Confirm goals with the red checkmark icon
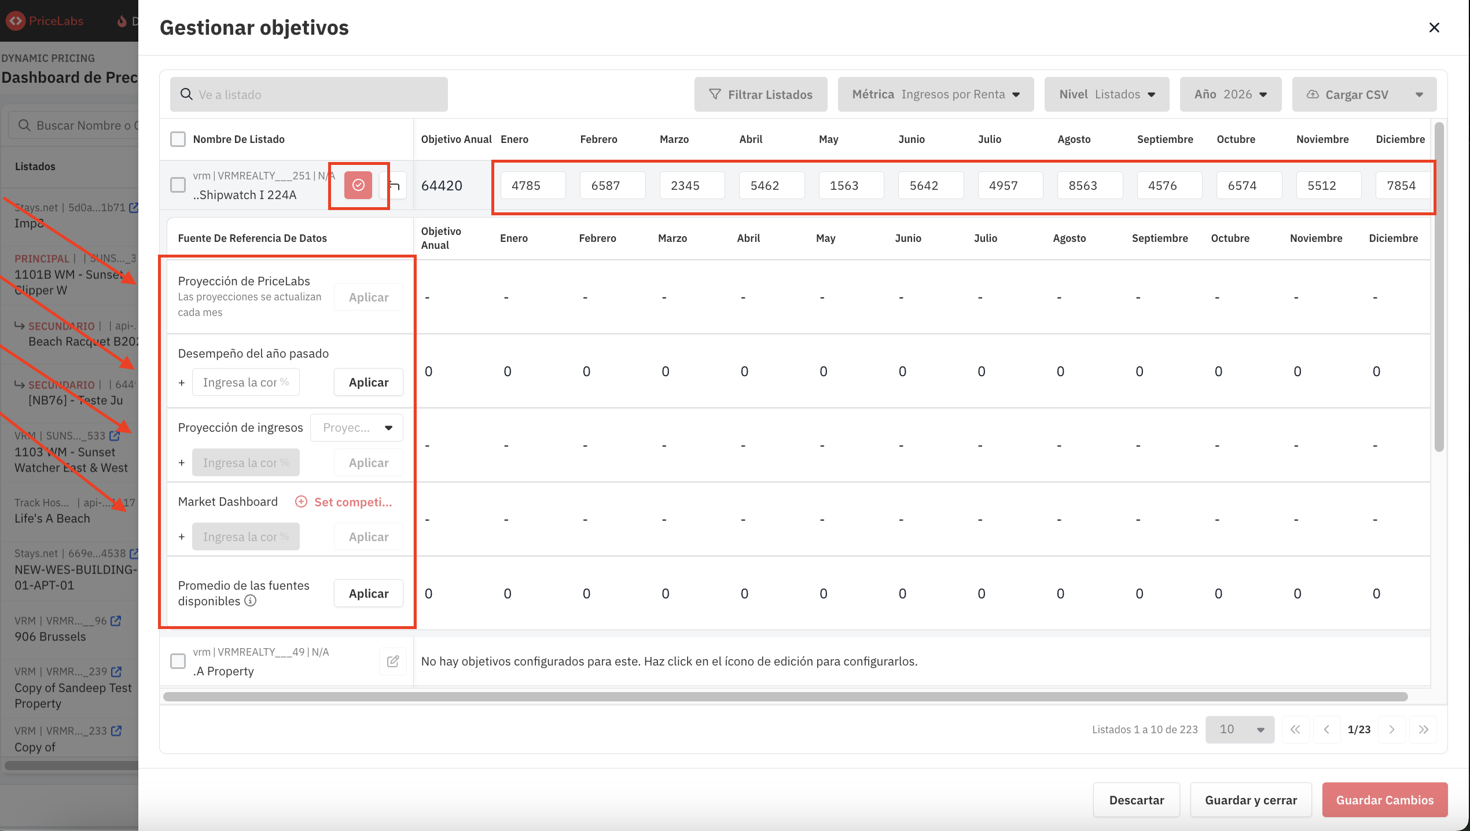The height and width of the screenshot is (831, 1470). tap(358, 185)
